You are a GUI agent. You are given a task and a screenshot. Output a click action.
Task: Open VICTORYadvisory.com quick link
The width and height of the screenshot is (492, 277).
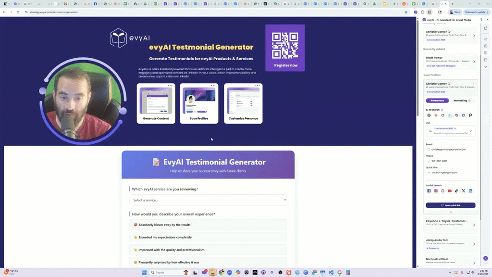pyautogui.click(x=444, y=173)
